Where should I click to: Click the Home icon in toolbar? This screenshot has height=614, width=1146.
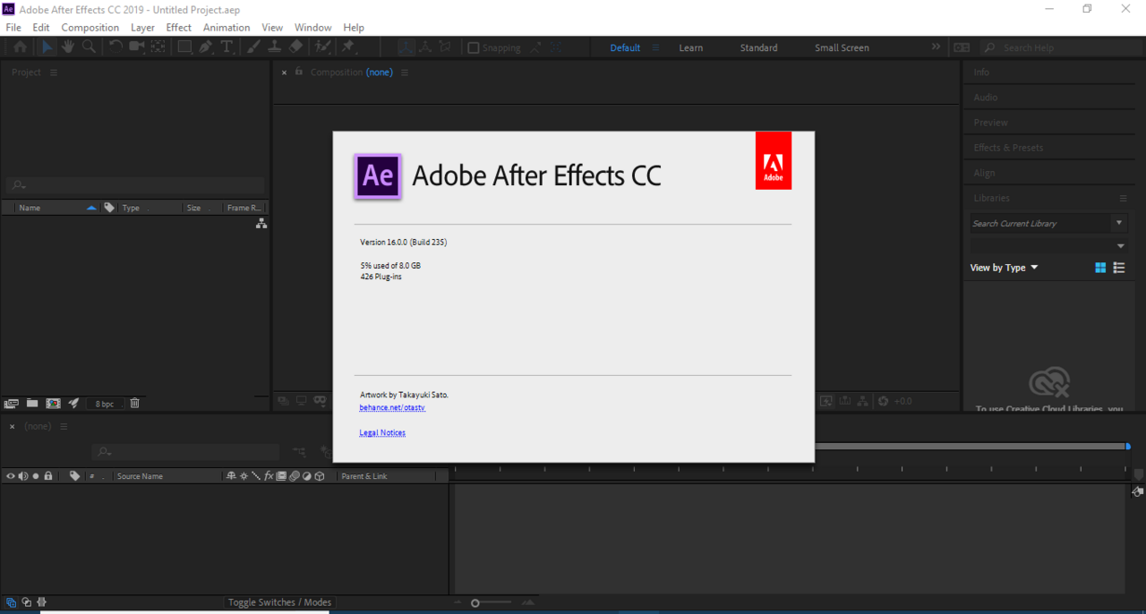(20, 47)
